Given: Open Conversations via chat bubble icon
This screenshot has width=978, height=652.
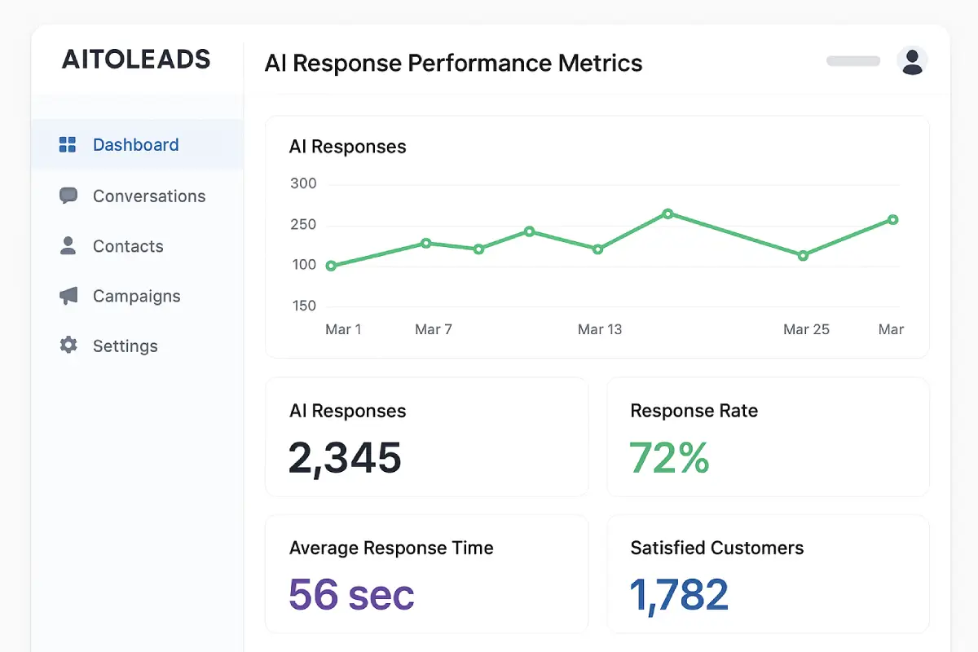Looking at the screenshot, I should 68,196.
